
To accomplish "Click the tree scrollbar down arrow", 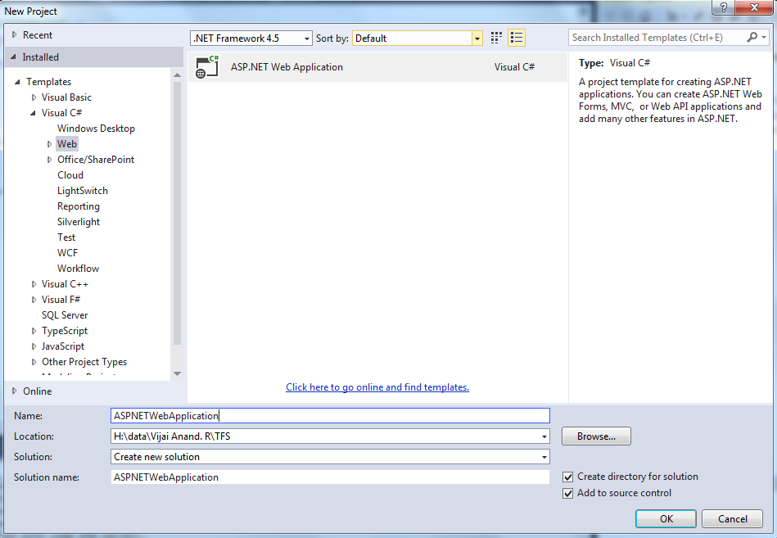I will [177, 373].
